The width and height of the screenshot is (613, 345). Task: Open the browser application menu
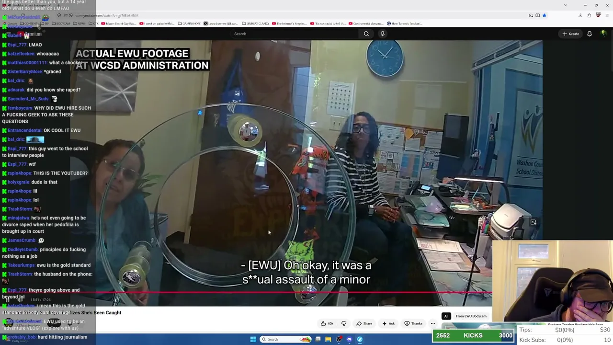(x=607, y=15)
